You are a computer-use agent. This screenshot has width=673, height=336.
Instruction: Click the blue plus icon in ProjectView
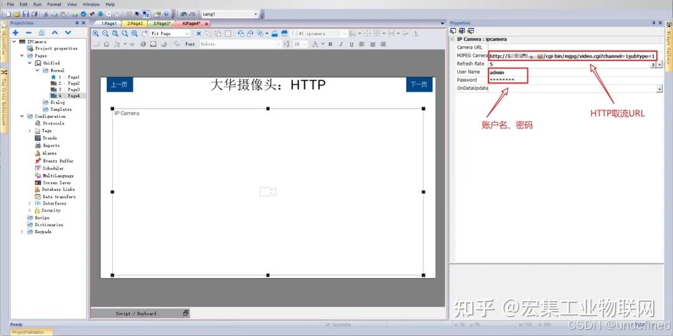pos(16,32)
